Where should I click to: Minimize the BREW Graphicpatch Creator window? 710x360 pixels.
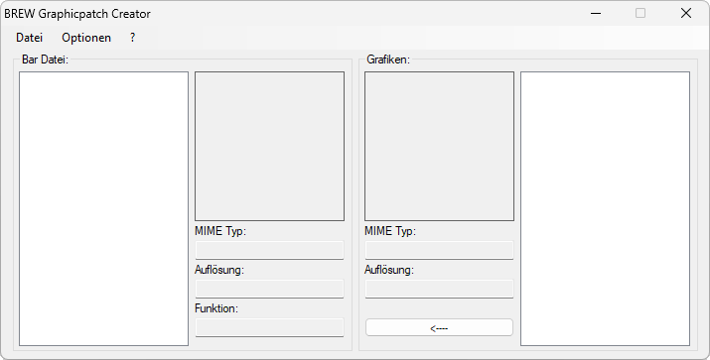coord(596,13)
